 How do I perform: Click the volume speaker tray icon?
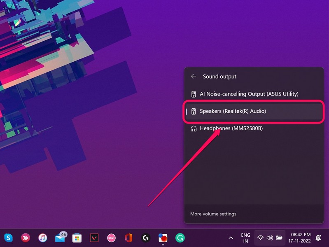(x=270, y=238)
